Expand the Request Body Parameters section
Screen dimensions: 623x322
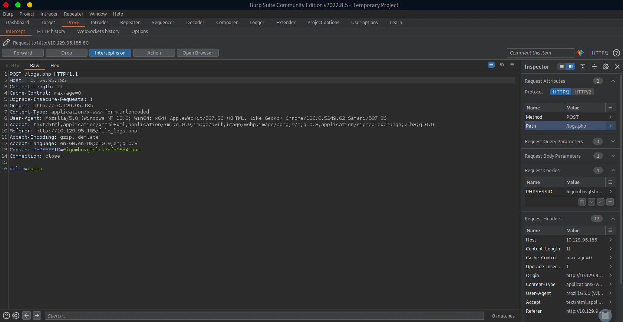coord(613,156)
